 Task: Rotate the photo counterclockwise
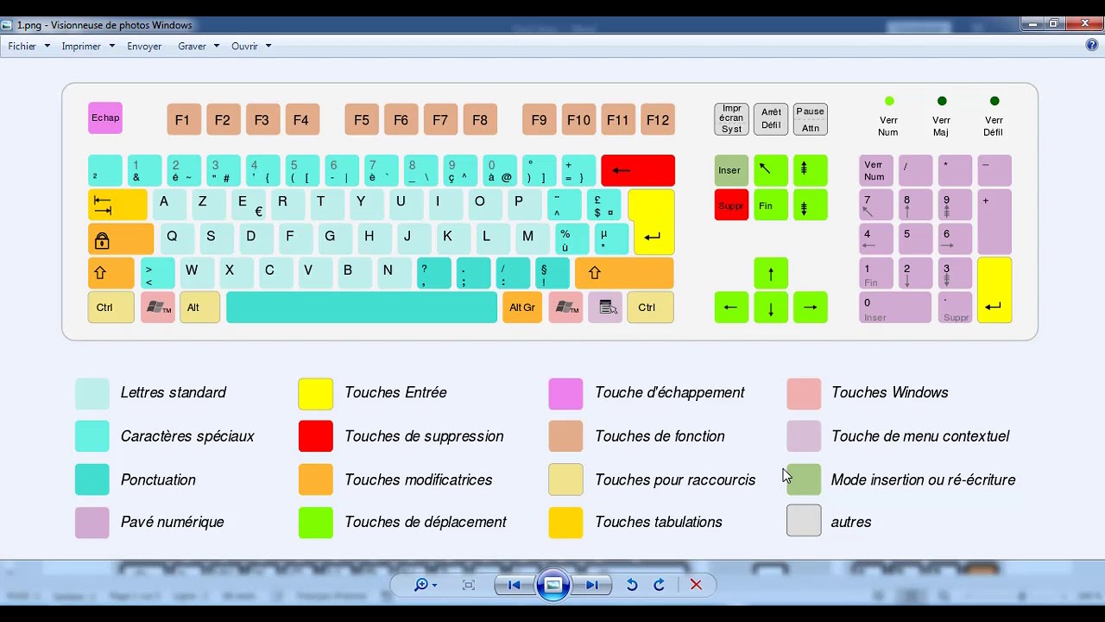click(x=632, y=585)
